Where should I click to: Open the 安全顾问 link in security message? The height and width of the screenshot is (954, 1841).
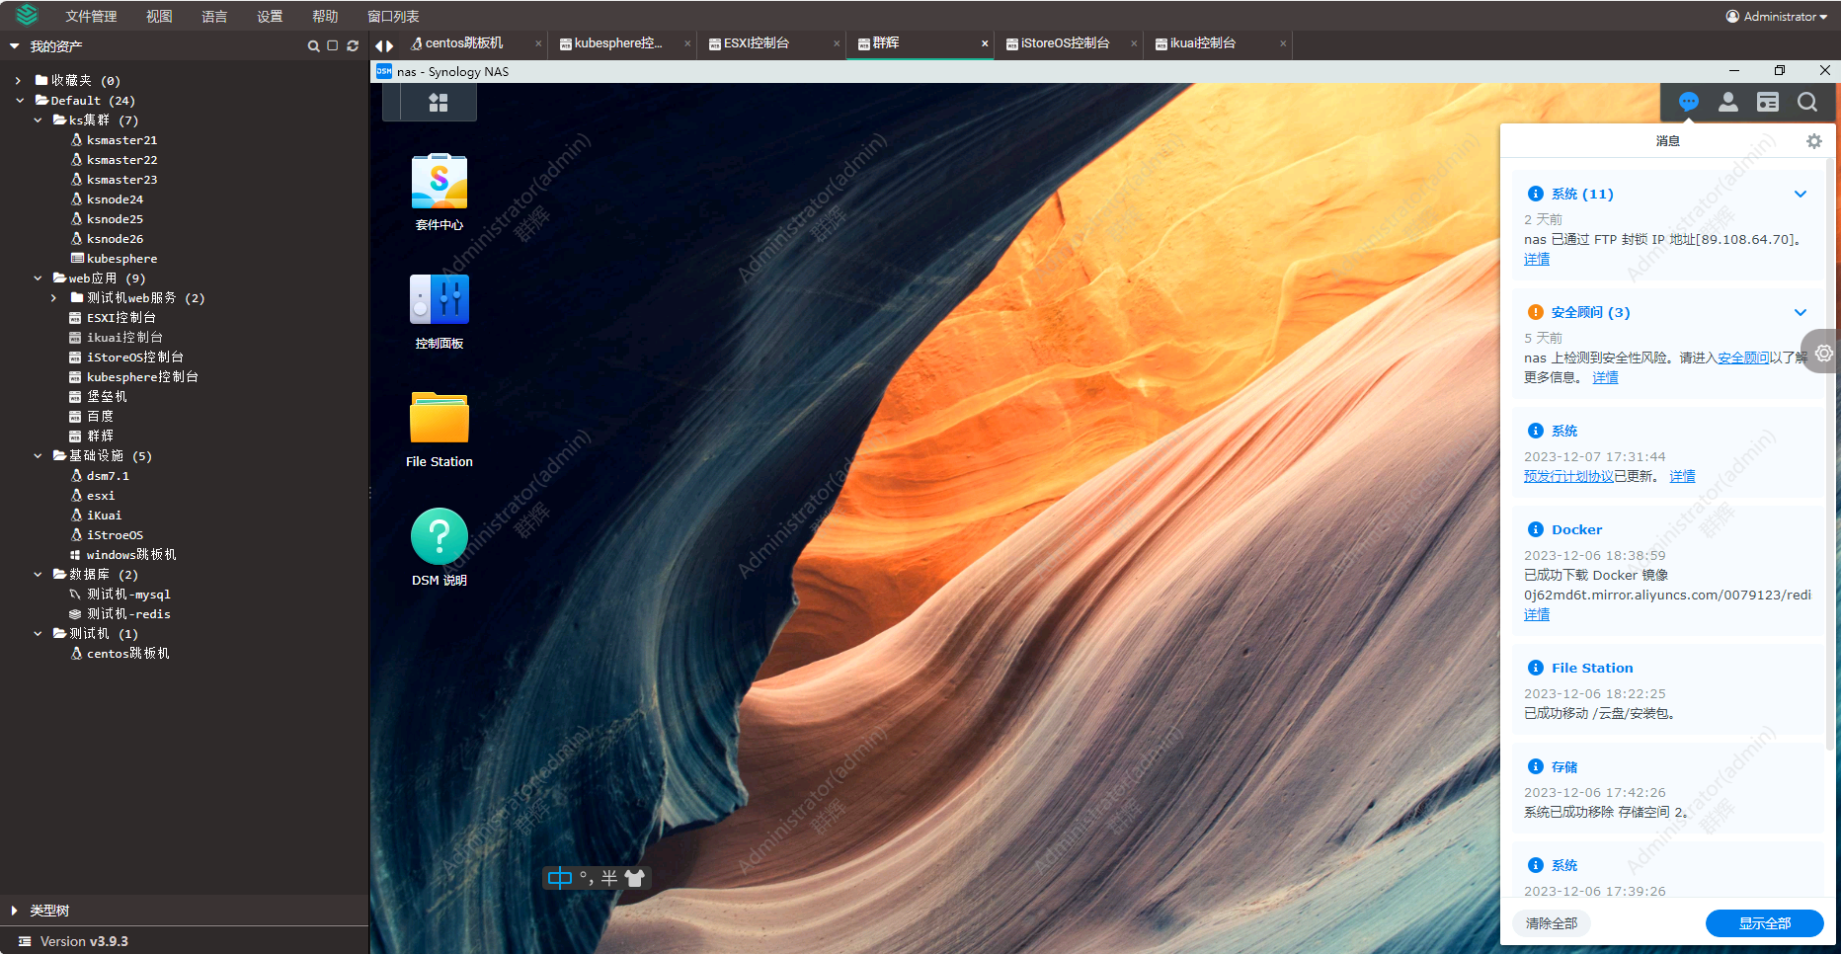[1743, 358]
